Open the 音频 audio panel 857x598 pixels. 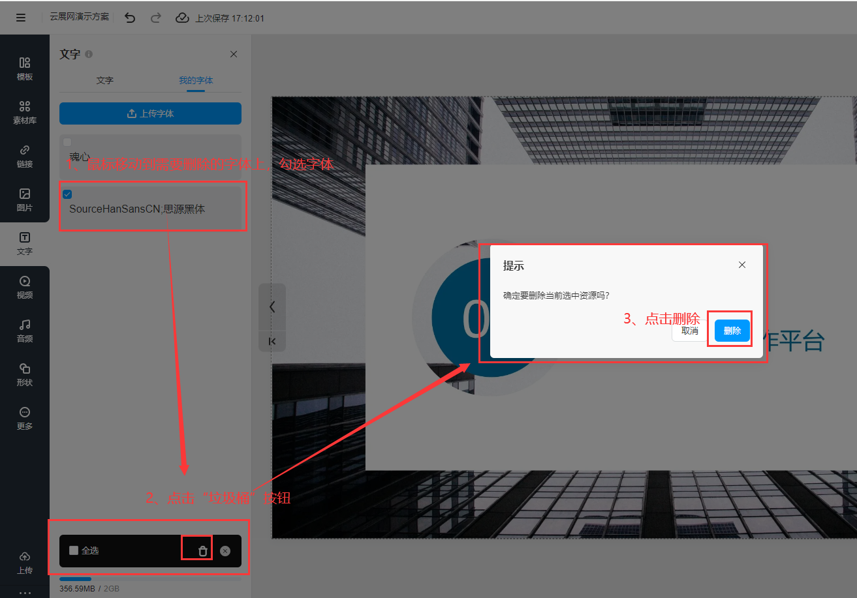(25, 331)
